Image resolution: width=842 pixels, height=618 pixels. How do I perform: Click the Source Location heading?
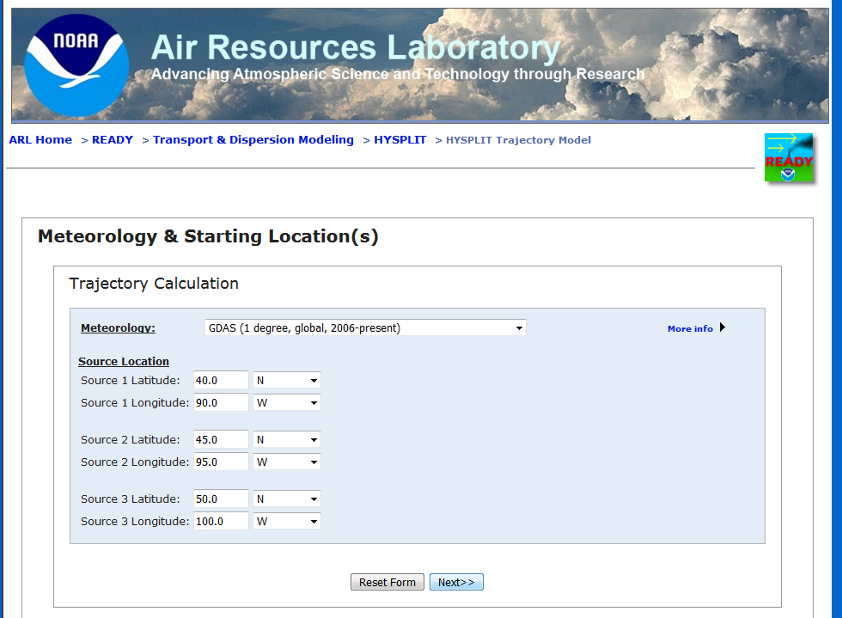[124, 362]
